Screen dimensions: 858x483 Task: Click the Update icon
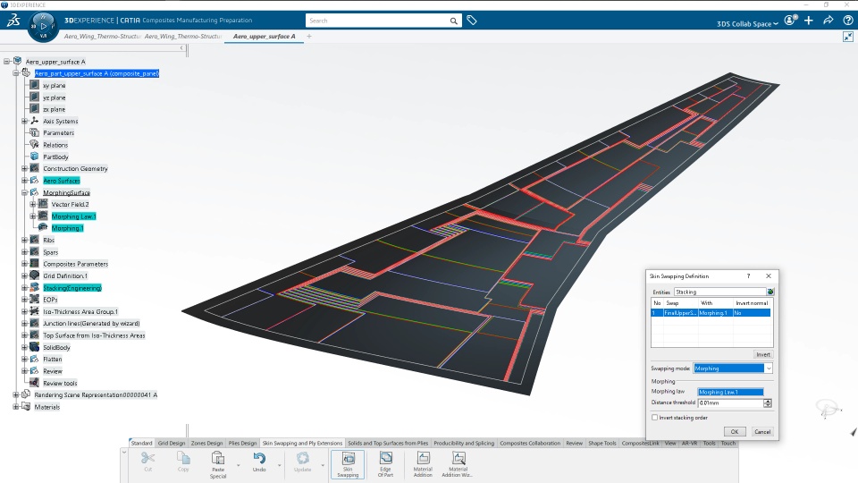(x=303, y=458)
